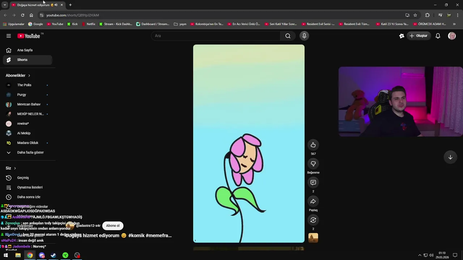Open the yayın bookmarks folder

(180, 24)
